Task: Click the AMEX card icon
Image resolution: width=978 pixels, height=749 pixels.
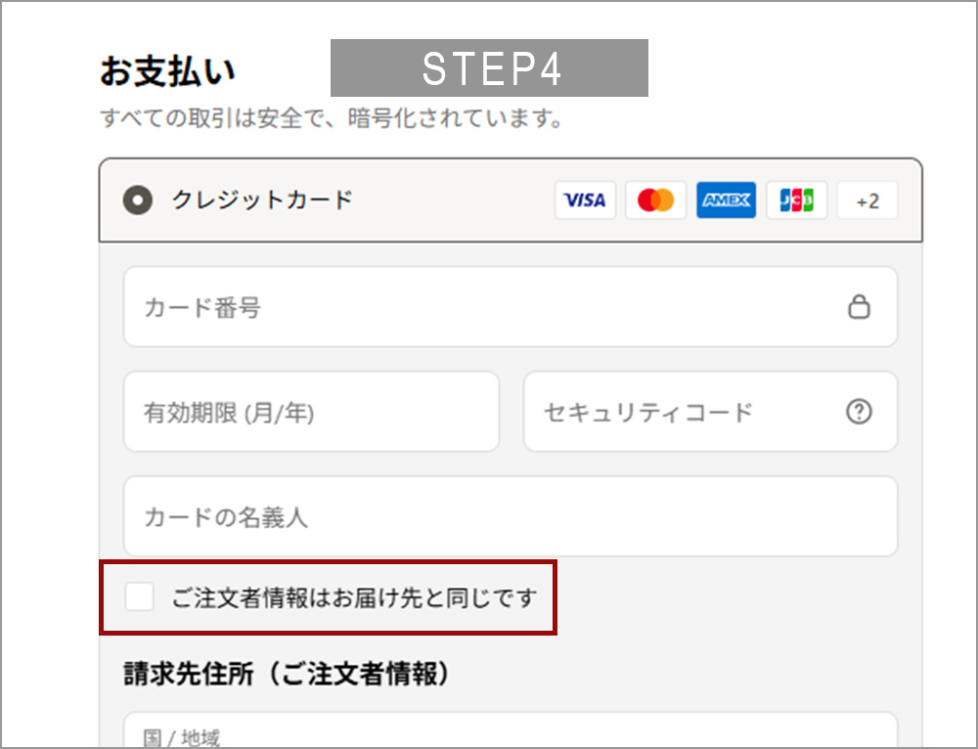Action: click(726, 200)
